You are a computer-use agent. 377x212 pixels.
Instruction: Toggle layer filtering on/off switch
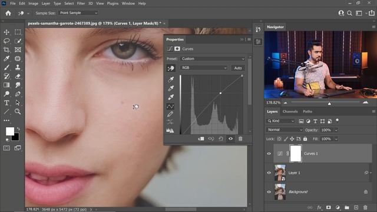[338, 120]
